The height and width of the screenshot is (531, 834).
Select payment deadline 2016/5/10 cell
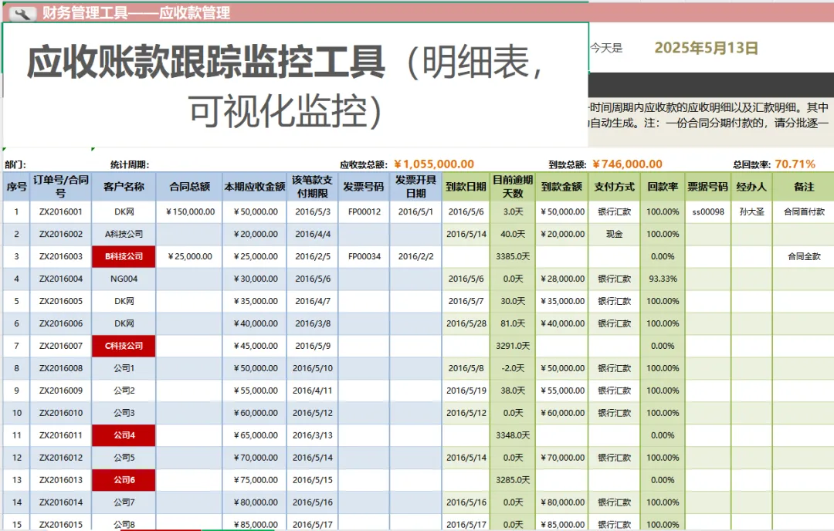coord(312,368)
